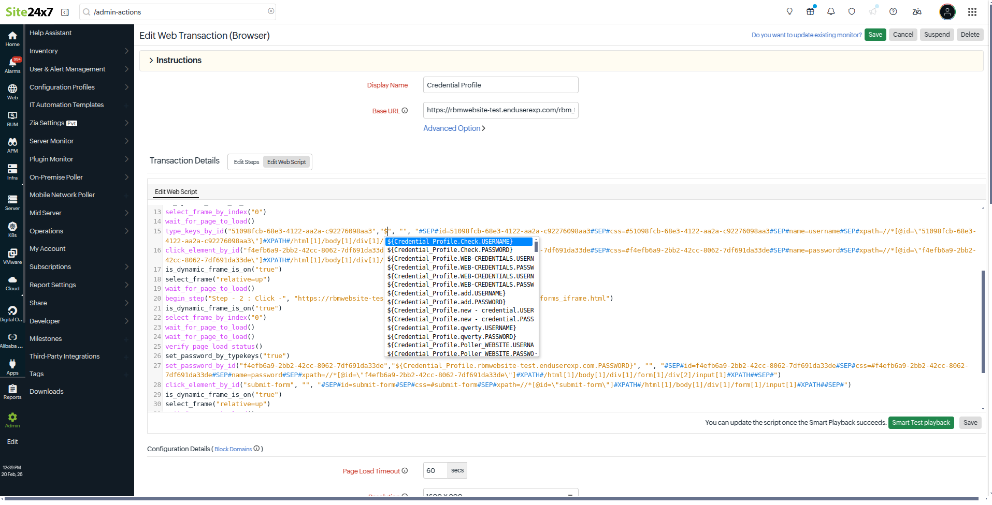Click the notifications bell icon

click(x=831, y=11)
